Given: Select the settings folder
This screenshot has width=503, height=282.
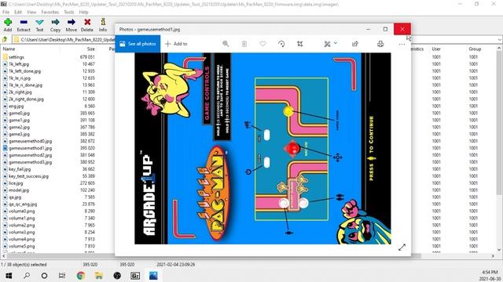Looking at the screenshot, I should pos(17,57).
